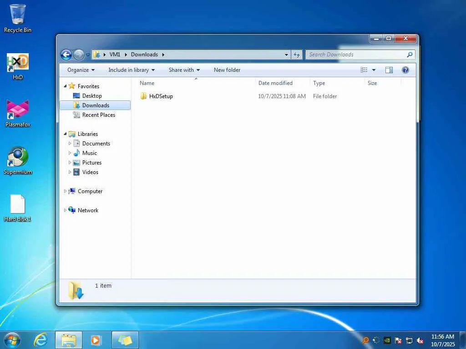Viewport: 466px width, 349px height.
Task: Select Documents in the navigation tree
Action: coord(96,143)
